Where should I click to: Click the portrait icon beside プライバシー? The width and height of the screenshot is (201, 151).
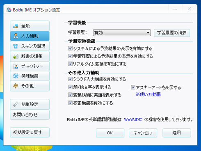point(16,66)
